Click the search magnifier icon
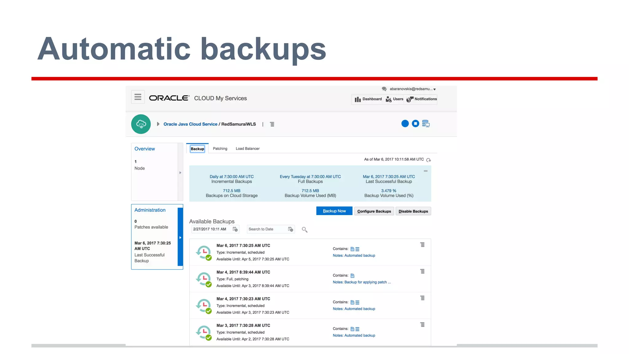629x354 pixels. 304,230
